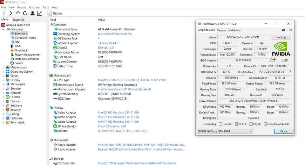Click the Multimedia tree icon
This screenshot has width=305, height=166.
[x=8, y=84]
